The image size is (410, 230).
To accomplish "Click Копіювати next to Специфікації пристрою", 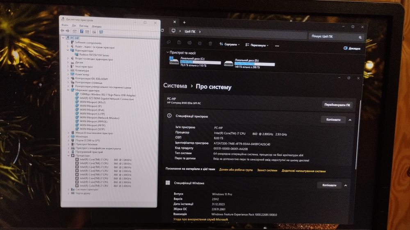I will (x=333, y=120).
